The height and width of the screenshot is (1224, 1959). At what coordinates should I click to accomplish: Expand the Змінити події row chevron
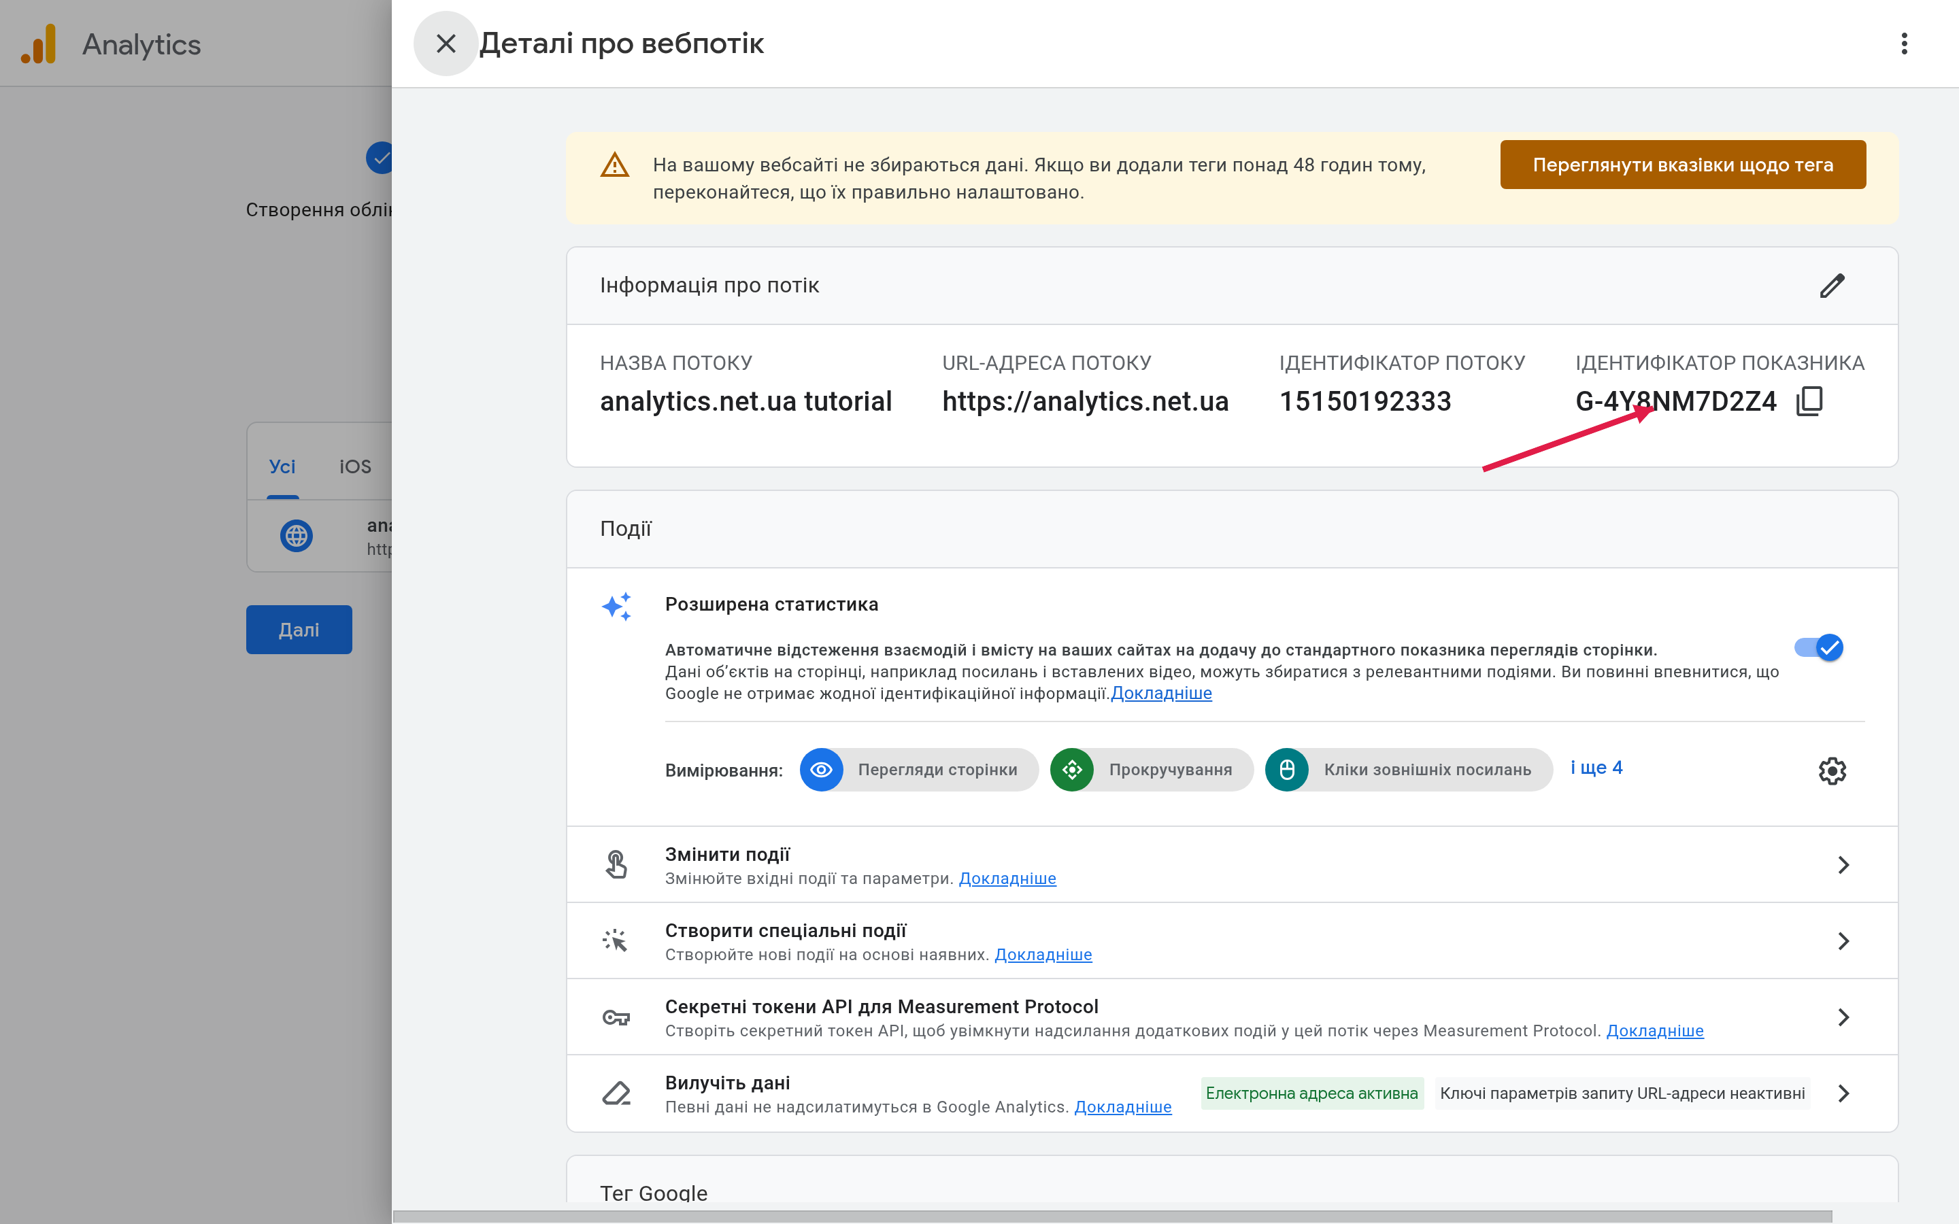[x=1844, y=864]
